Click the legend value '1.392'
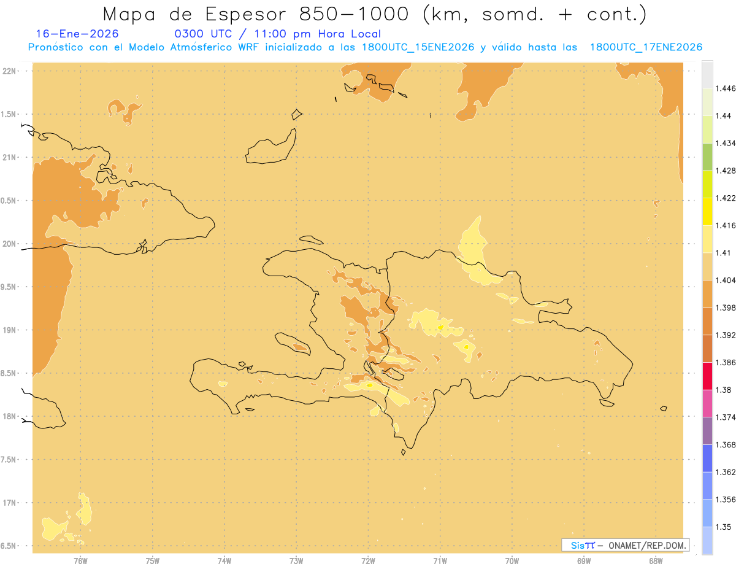 click(x=726, y=335)
